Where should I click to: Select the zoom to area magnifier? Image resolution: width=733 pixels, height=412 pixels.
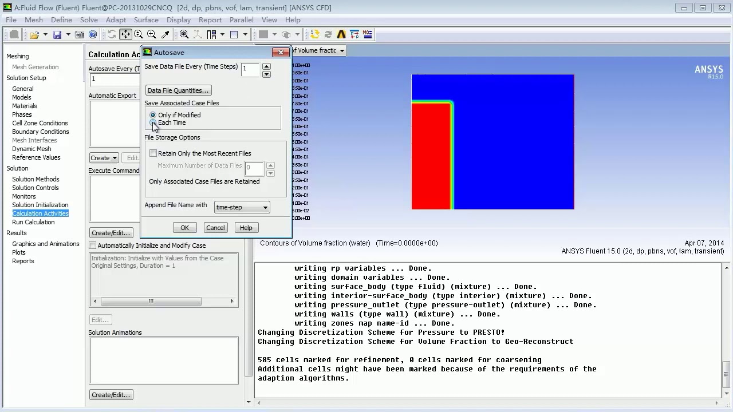[x=152, y=34]
